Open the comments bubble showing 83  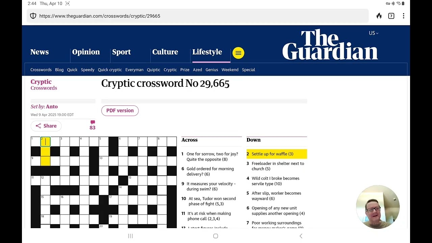click(92, 125)
